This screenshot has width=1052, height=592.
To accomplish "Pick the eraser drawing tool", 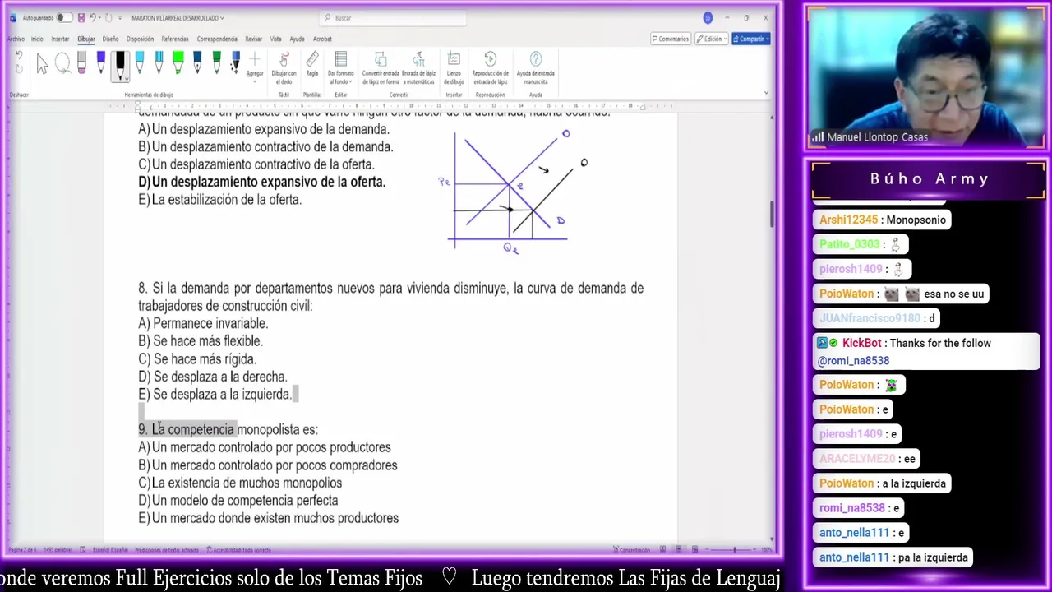I will click(x=81, y=64).
